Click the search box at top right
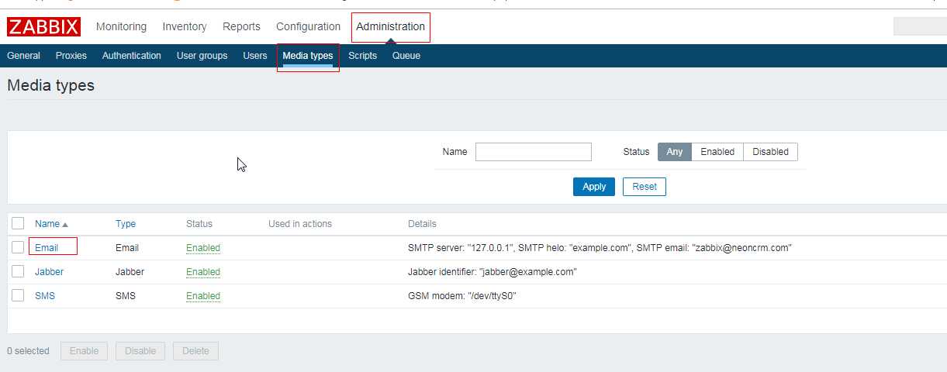The height and width of the screenshot is (372, 947). coord(920,27)
